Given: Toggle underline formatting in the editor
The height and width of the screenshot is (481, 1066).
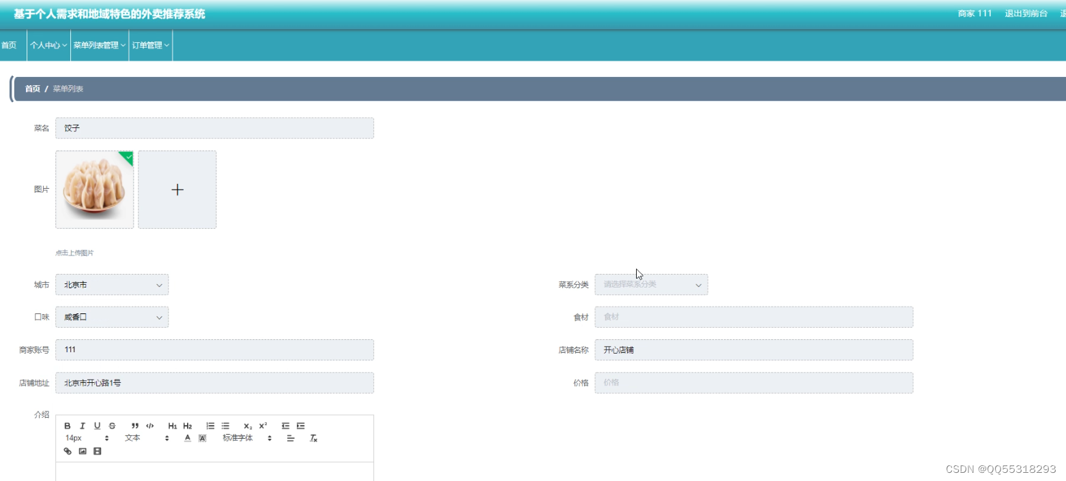Looking at the screenshot, I should coord(98,426).
